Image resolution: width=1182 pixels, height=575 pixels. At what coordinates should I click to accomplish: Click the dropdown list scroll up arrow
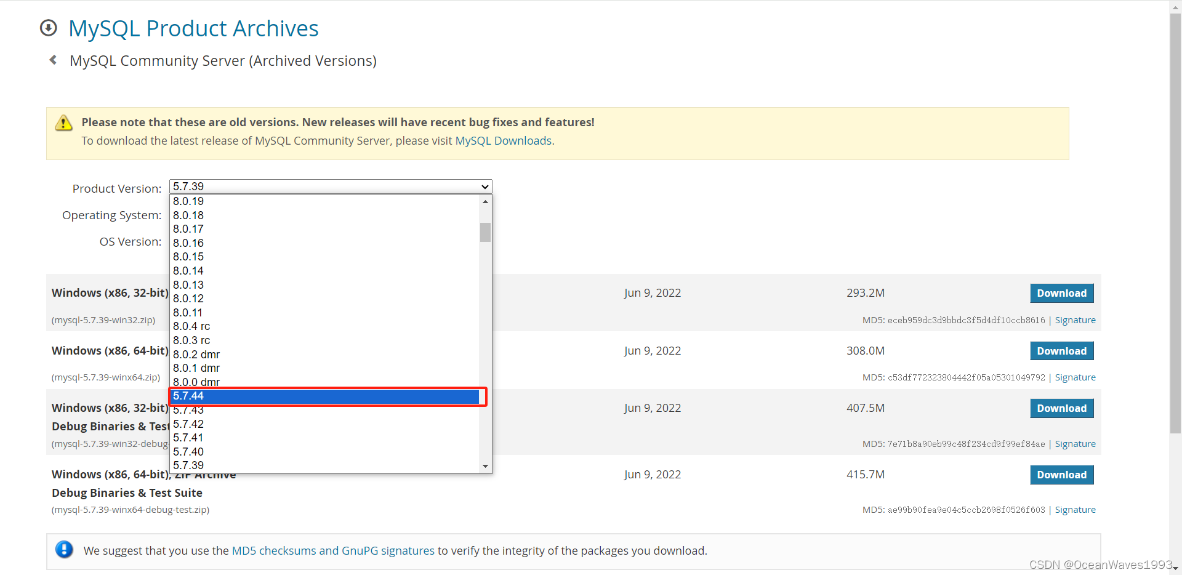click(x=485, y=201)
